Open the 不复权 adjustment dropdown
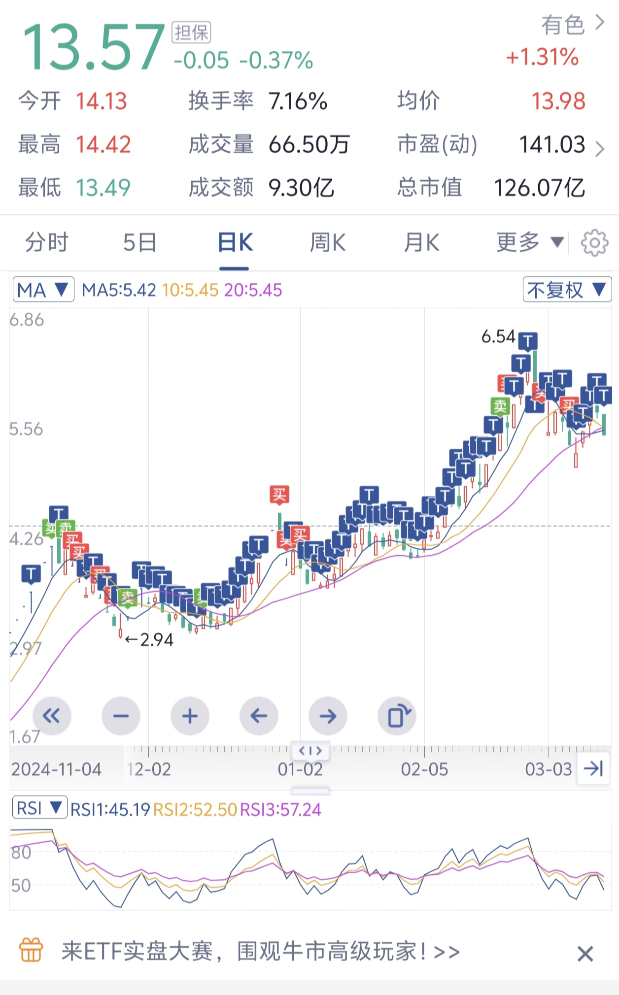 click(x=567, y=290)
